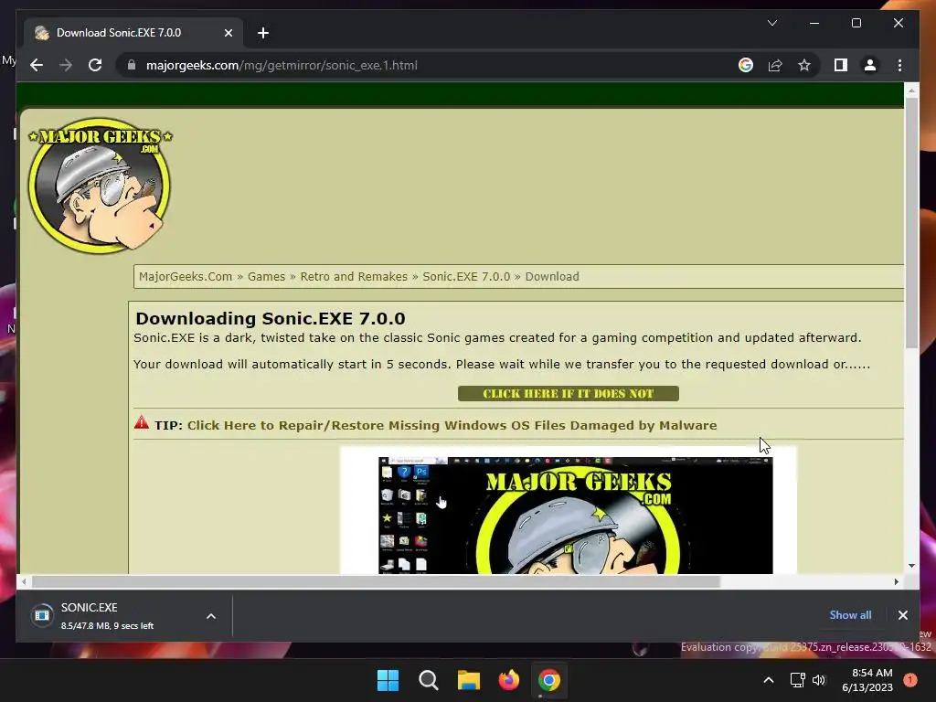The width and height of the screenshot is (936, 702).
Task: Close the Download Sonic.EXE 7.0.0 tab
Action: coord(228,33)
